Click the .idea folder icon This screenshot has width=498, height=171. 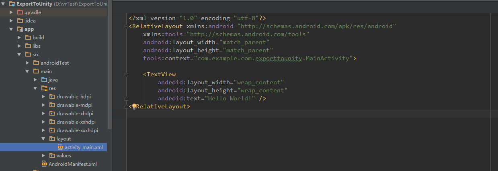(20, 20)
